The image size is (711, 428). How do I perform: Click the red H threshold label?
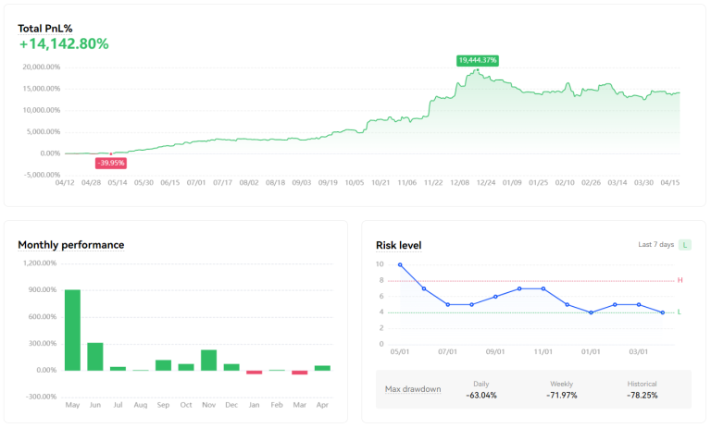(x=680, y=280)
